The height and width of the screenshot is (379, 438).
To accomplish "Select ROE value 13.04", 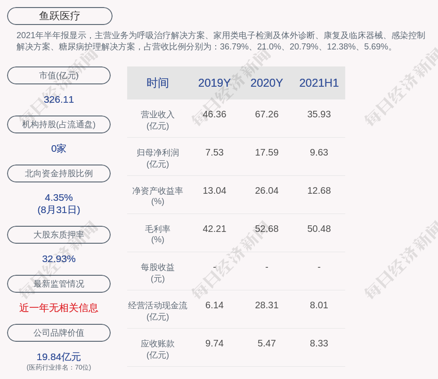I will click(214, 190).
